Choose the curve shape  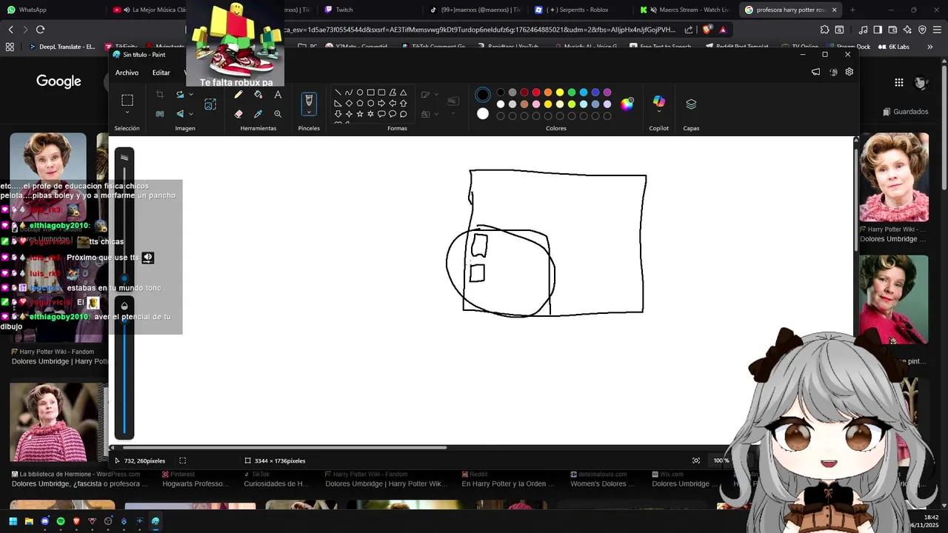(349, 93)
